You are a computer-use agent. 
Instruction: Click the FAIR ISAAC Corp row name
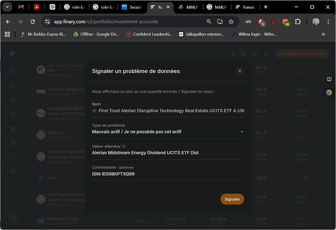coord(62,219)
